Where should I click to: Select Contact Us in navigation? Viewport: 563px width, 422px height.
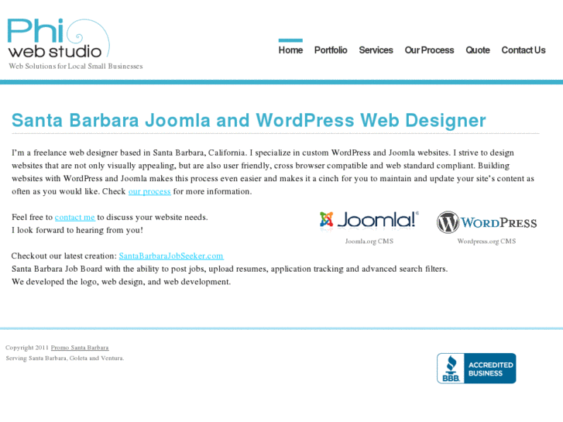coord(524,50)
